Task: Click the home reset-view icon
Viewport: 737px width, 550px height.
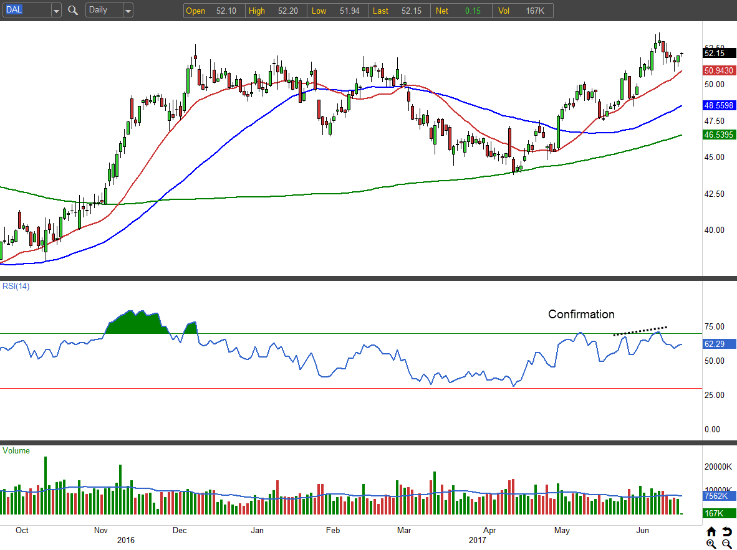Action: pos(711,531)
